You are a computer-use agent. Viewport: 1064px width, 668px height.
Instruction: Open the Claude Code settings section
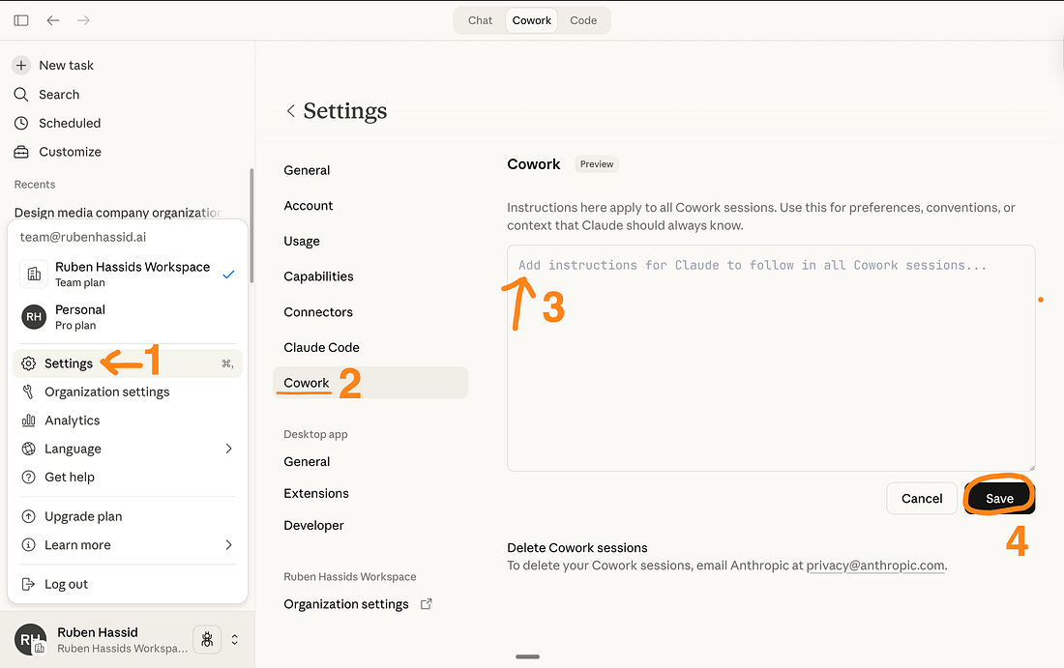tap(322, 347)
